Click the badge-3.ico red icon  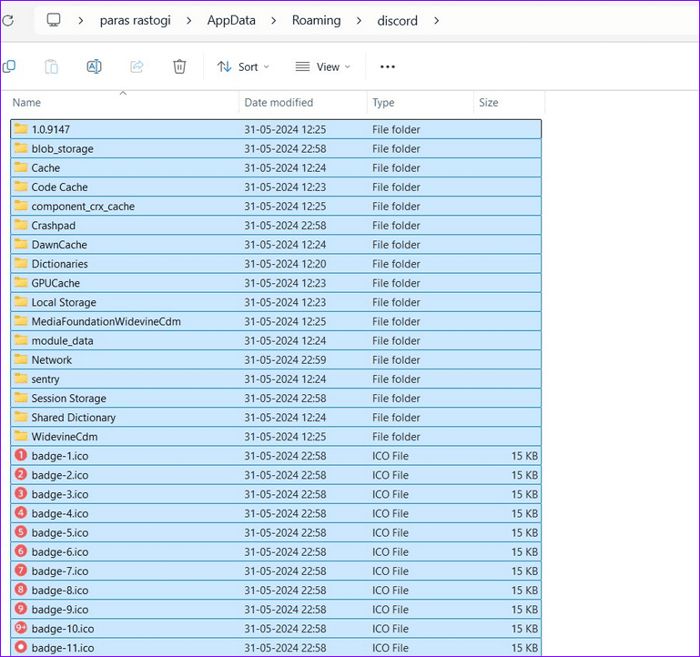point(21,493)
